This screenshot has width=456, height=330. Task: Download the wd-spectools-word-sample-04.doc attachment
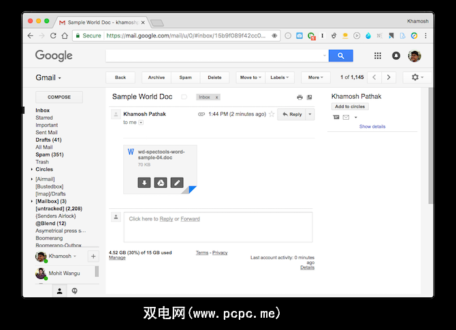[x=144, y=182]
